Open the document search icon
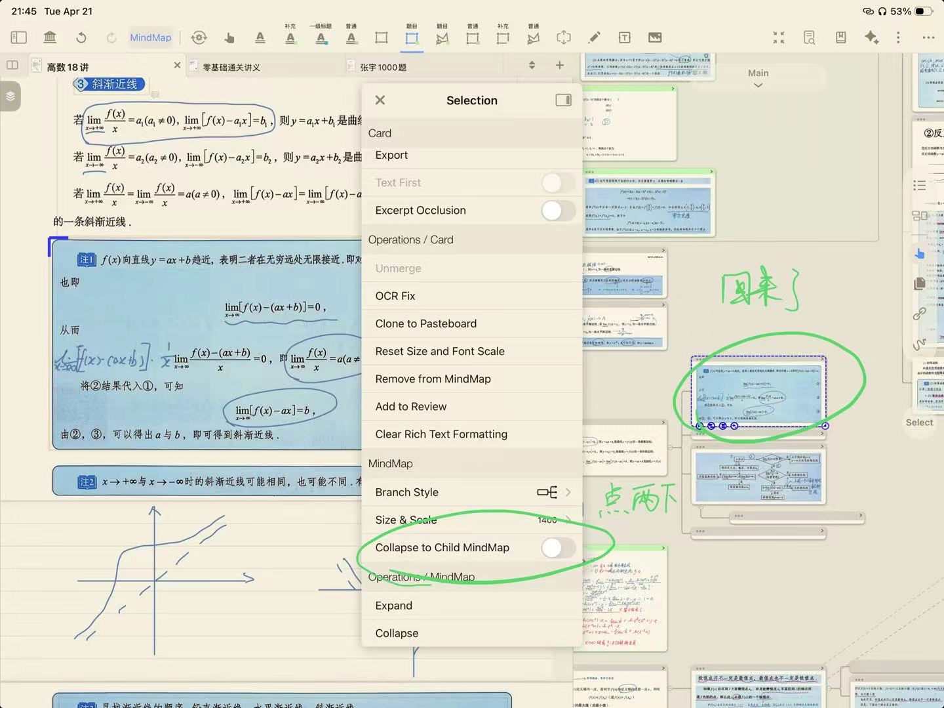 [x=810, y=37]
